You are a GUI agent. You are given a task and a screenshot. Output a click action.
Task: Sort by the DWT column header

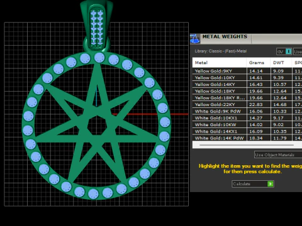click(x=281, y=63)
